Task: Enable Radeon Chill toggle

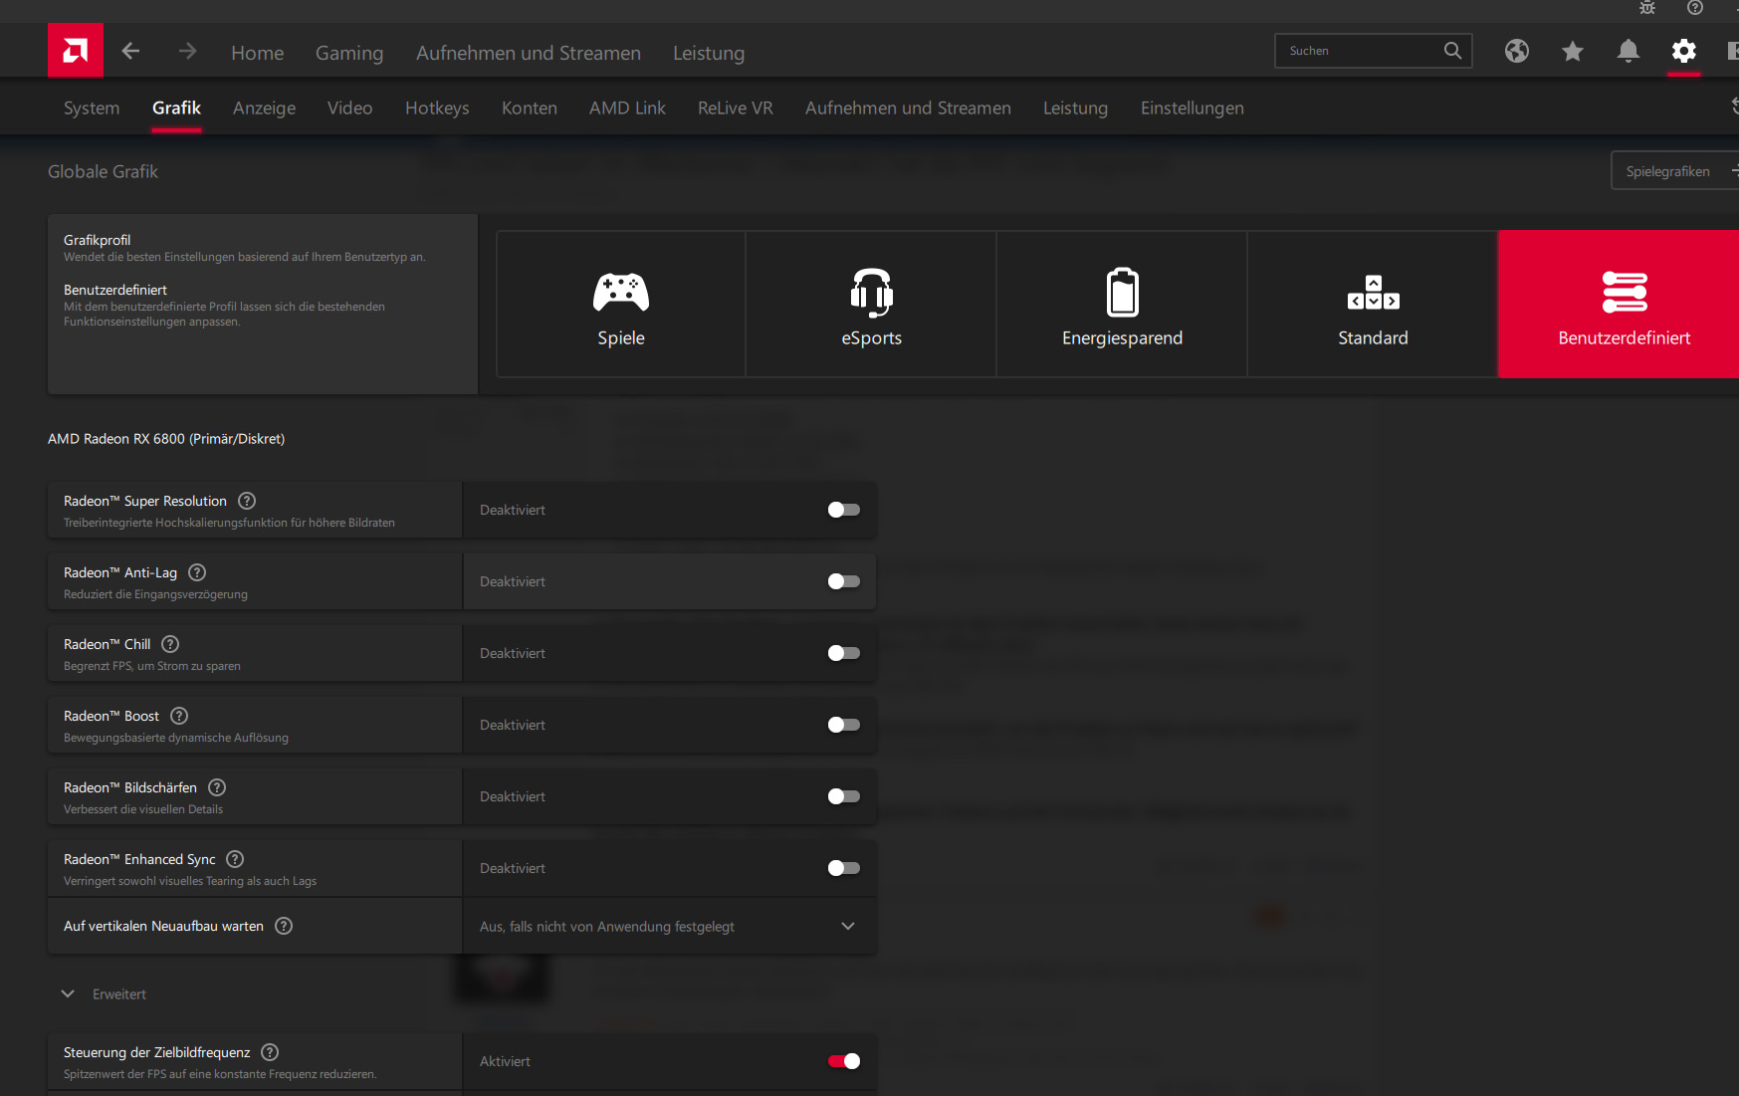Action: (844, 653)
